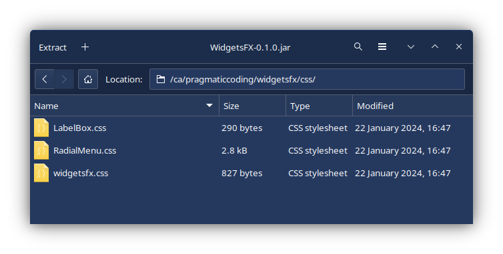Select the widgetsfx.css file name
Screen dimensions: 503x254
pyautogui.click(x=81, y=174)
